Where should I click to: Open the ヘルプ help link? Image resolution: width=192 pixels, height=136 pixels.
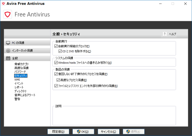(173, 34)
